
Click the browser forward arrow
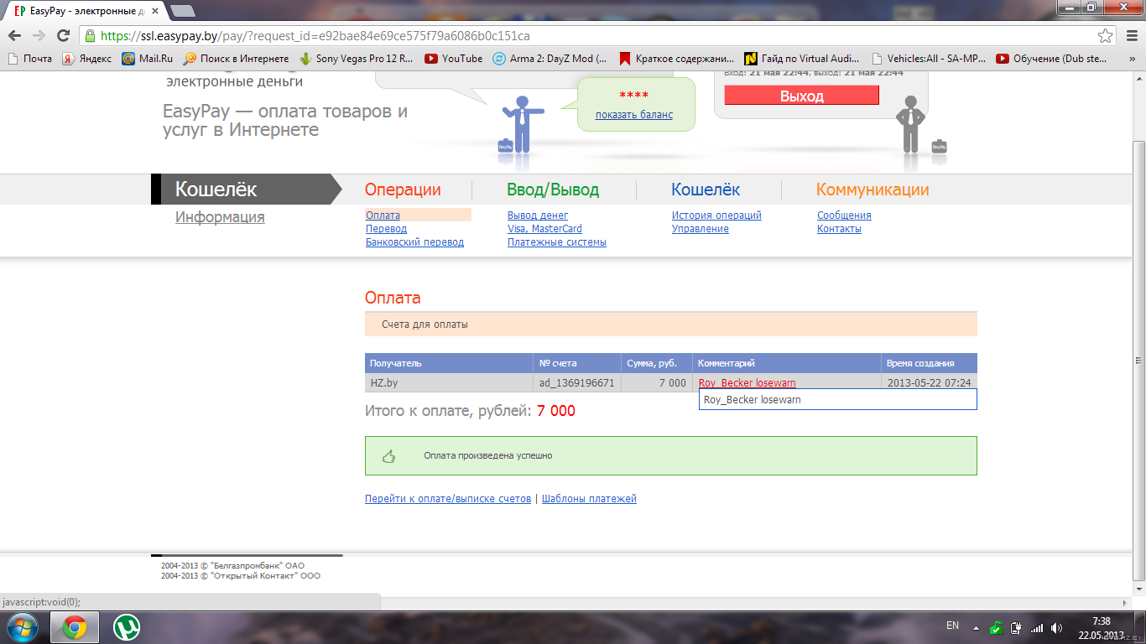tap(39, 36)
